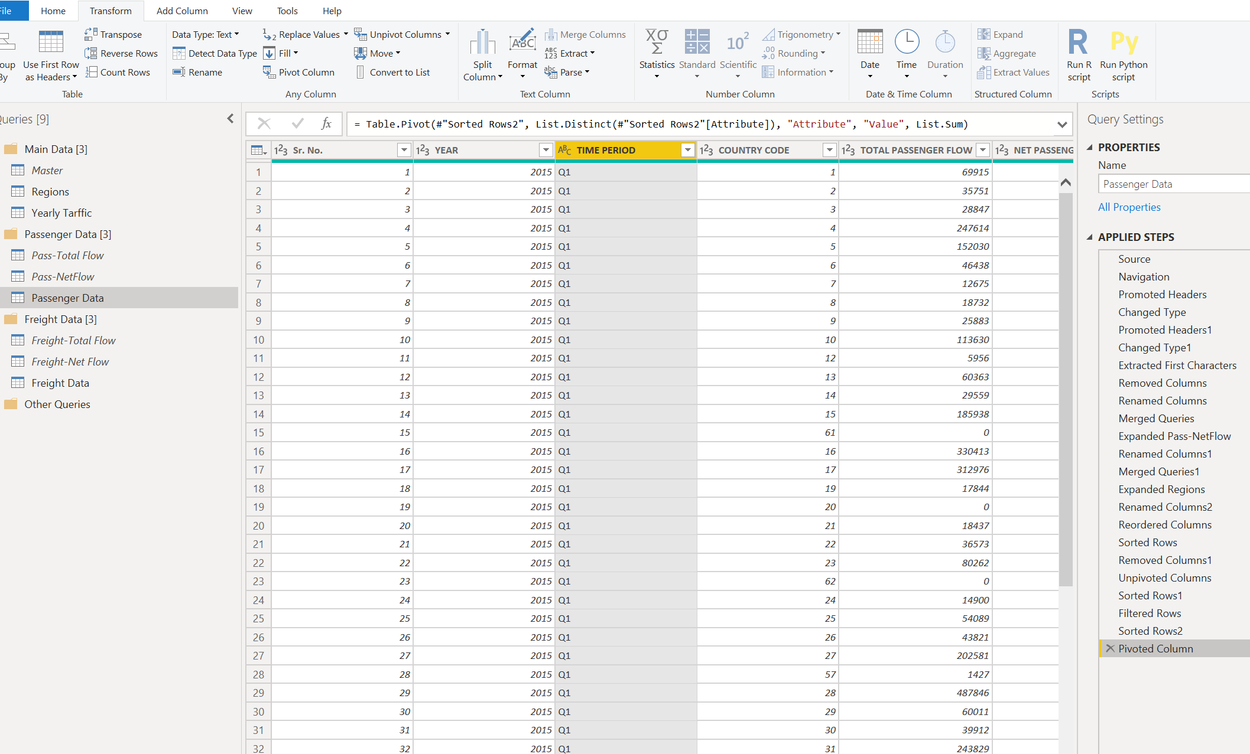Select the Pass-NetFlow query
The image size is (1250, 754).
(x=63, y=277)
